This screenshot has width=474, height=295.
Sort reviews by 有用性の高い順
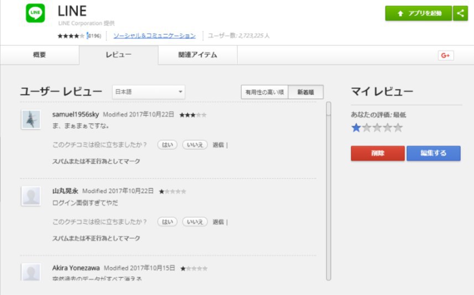coord(265,92)
